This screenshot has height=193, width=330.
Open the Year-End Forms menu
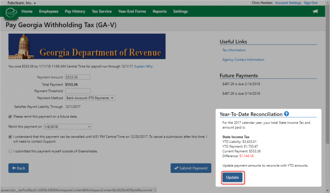click(x=132, y=12)
